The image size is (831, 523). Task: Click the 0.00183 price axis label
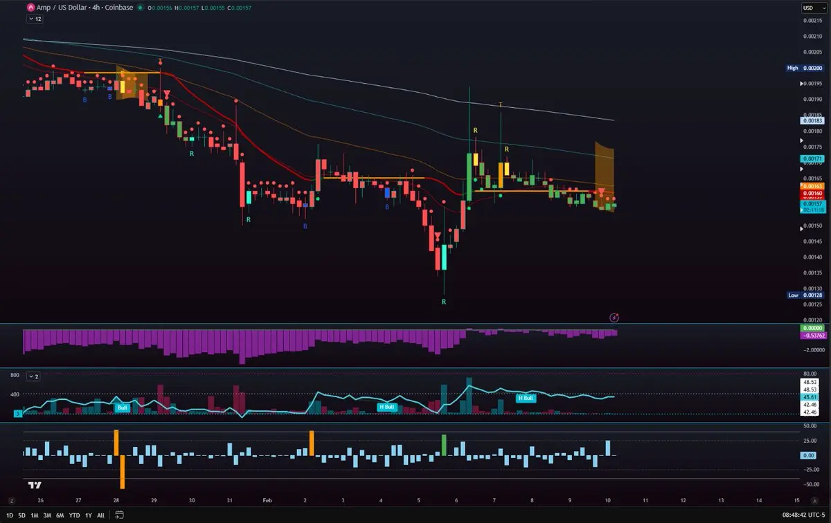(812, 120)
